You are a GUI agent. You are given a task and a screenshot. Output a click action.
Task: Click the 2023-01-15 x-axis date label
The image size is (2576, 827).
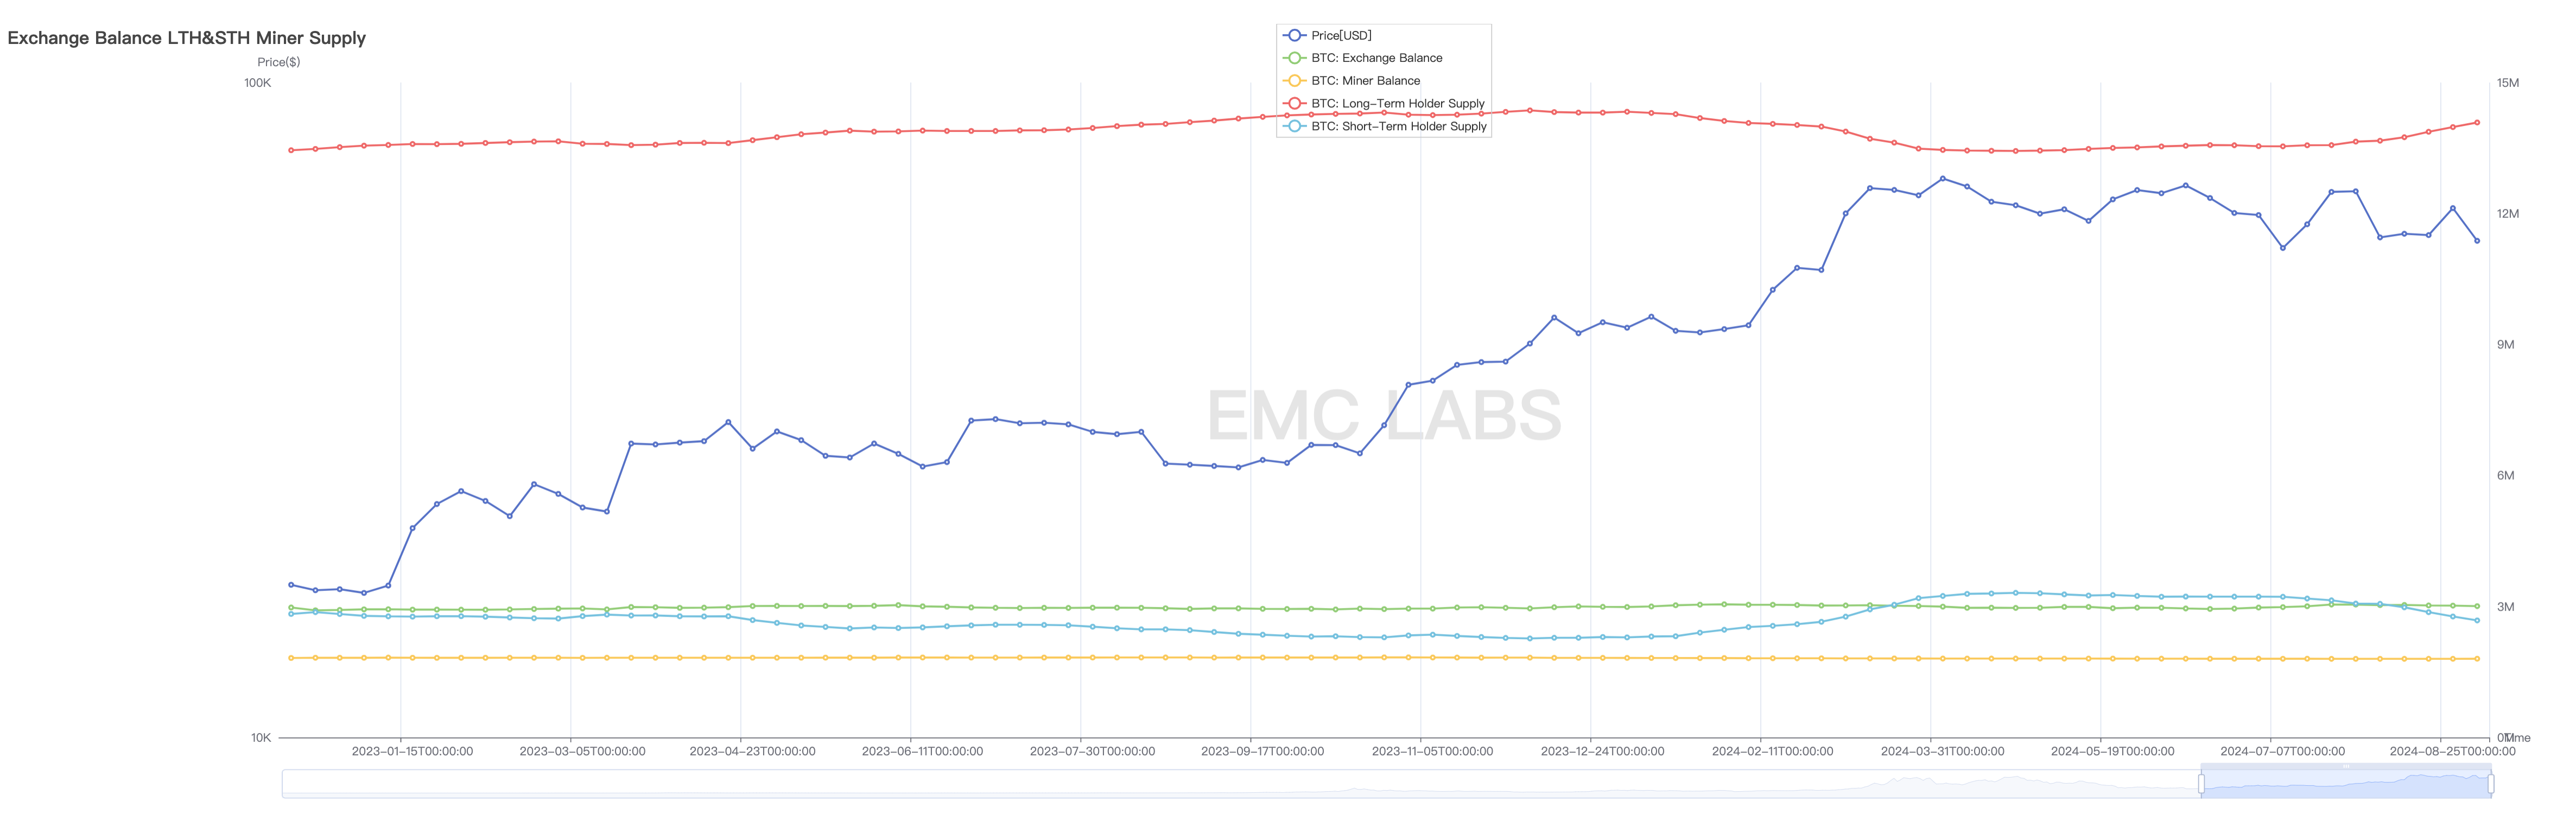pyautogui.click(x=412, y=751)
